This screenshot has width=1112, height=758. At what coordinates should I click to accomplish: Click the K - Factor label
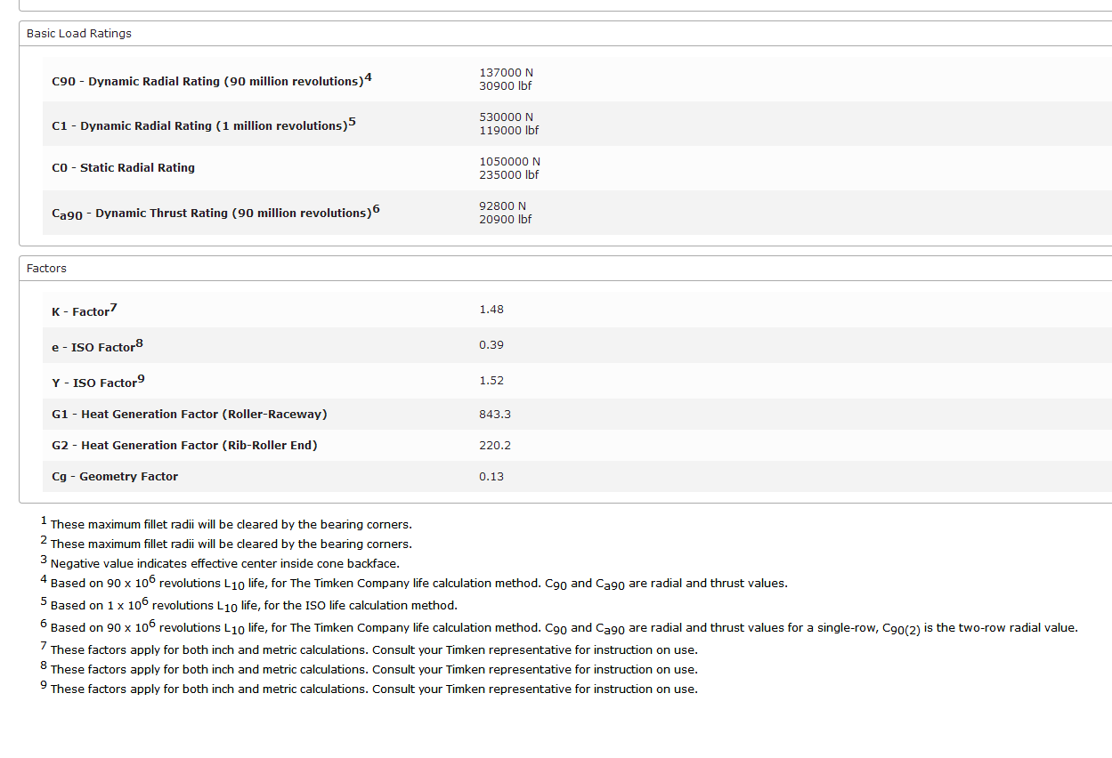click(x=85, y=310)
